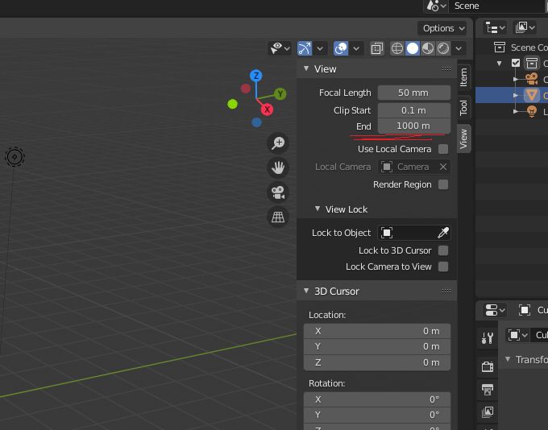Clear the Local Camera field with X
This screenshot has width=548, height=430.
[443, 167]
